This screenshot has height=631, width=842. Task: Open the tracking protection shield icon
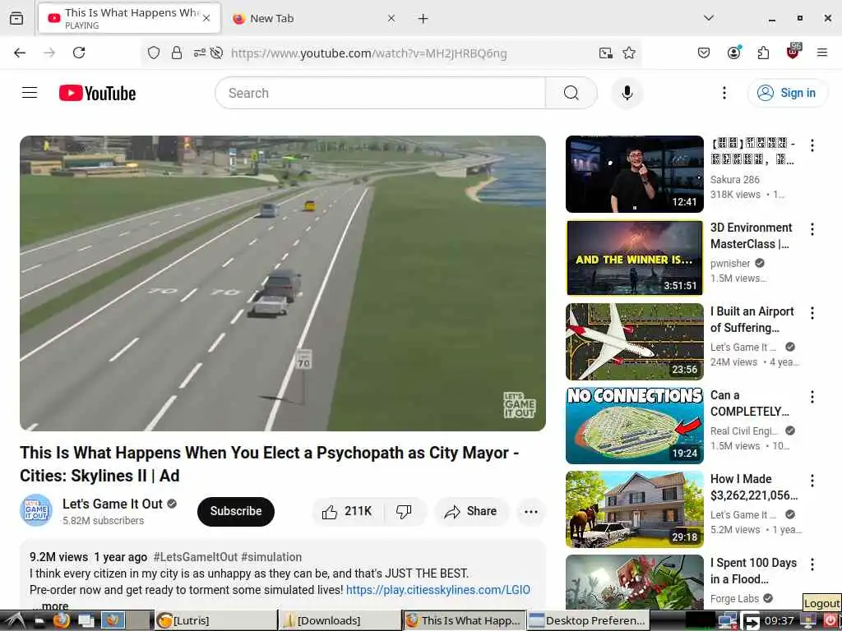[x=154, y=53]
